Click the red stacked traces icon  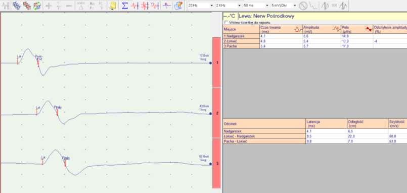pyautogui.click(x=27, y=6)
